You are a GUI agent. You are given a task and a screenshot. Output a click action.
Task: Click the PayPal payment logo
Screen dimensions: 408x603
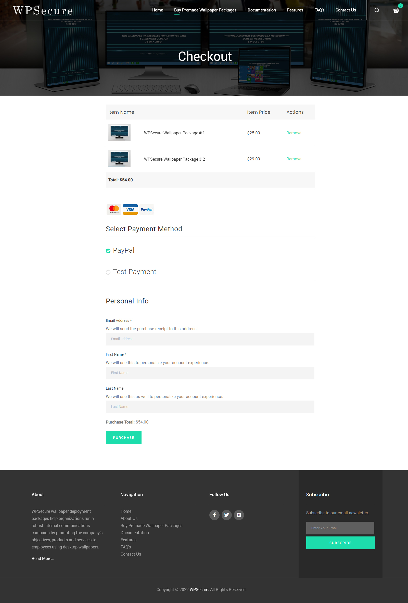coord(147,209)
